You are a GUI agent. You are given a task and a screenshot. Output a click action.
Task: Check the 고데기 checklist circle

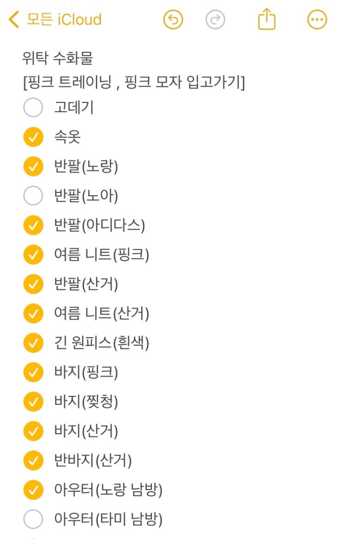(33, 107)
